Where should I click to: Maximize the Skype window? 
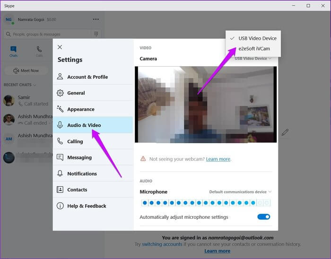(308, 6)
